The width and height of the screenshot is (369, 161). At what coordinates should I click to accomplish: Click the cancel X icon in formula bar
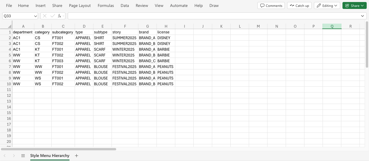[45, 16]
